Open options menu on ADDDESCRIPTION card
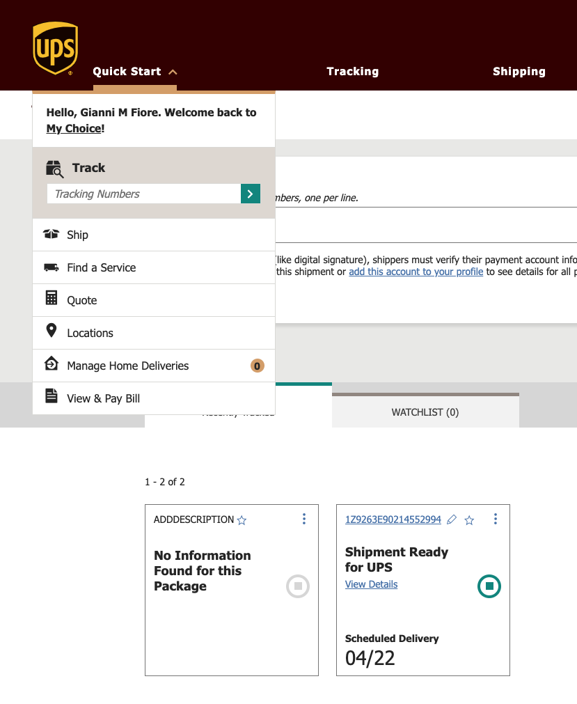The width and height of the screenshot is (577, 704). tap(304, 519)
